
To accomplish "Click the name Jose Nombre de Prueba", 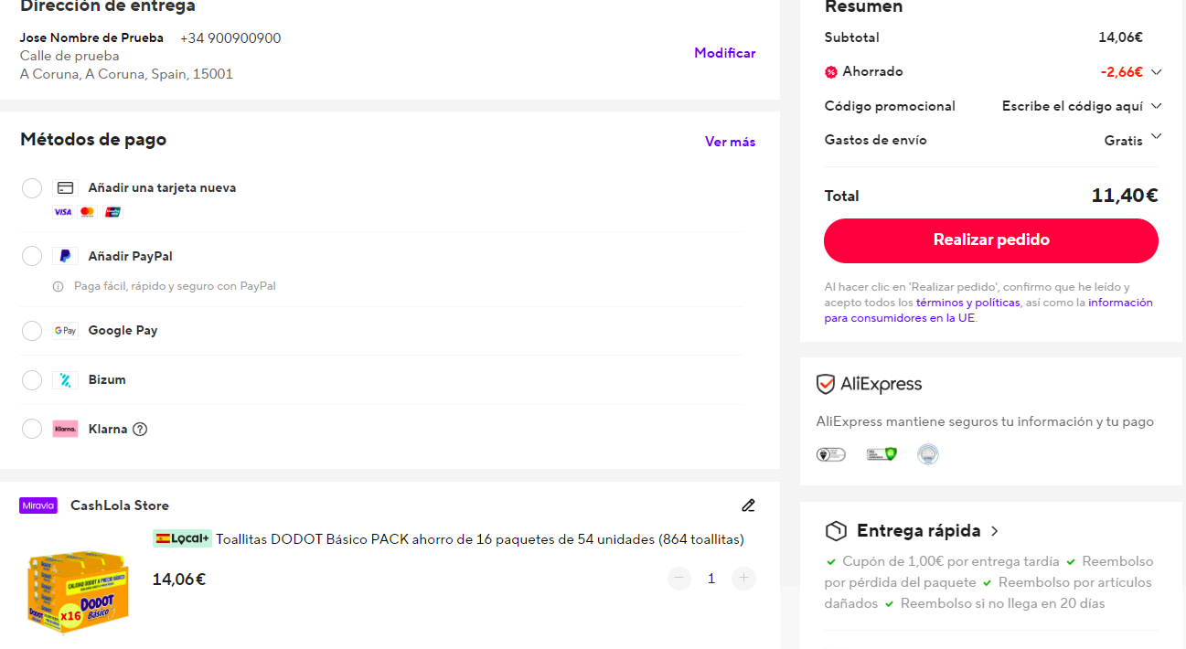I will (x=91, y=37).
